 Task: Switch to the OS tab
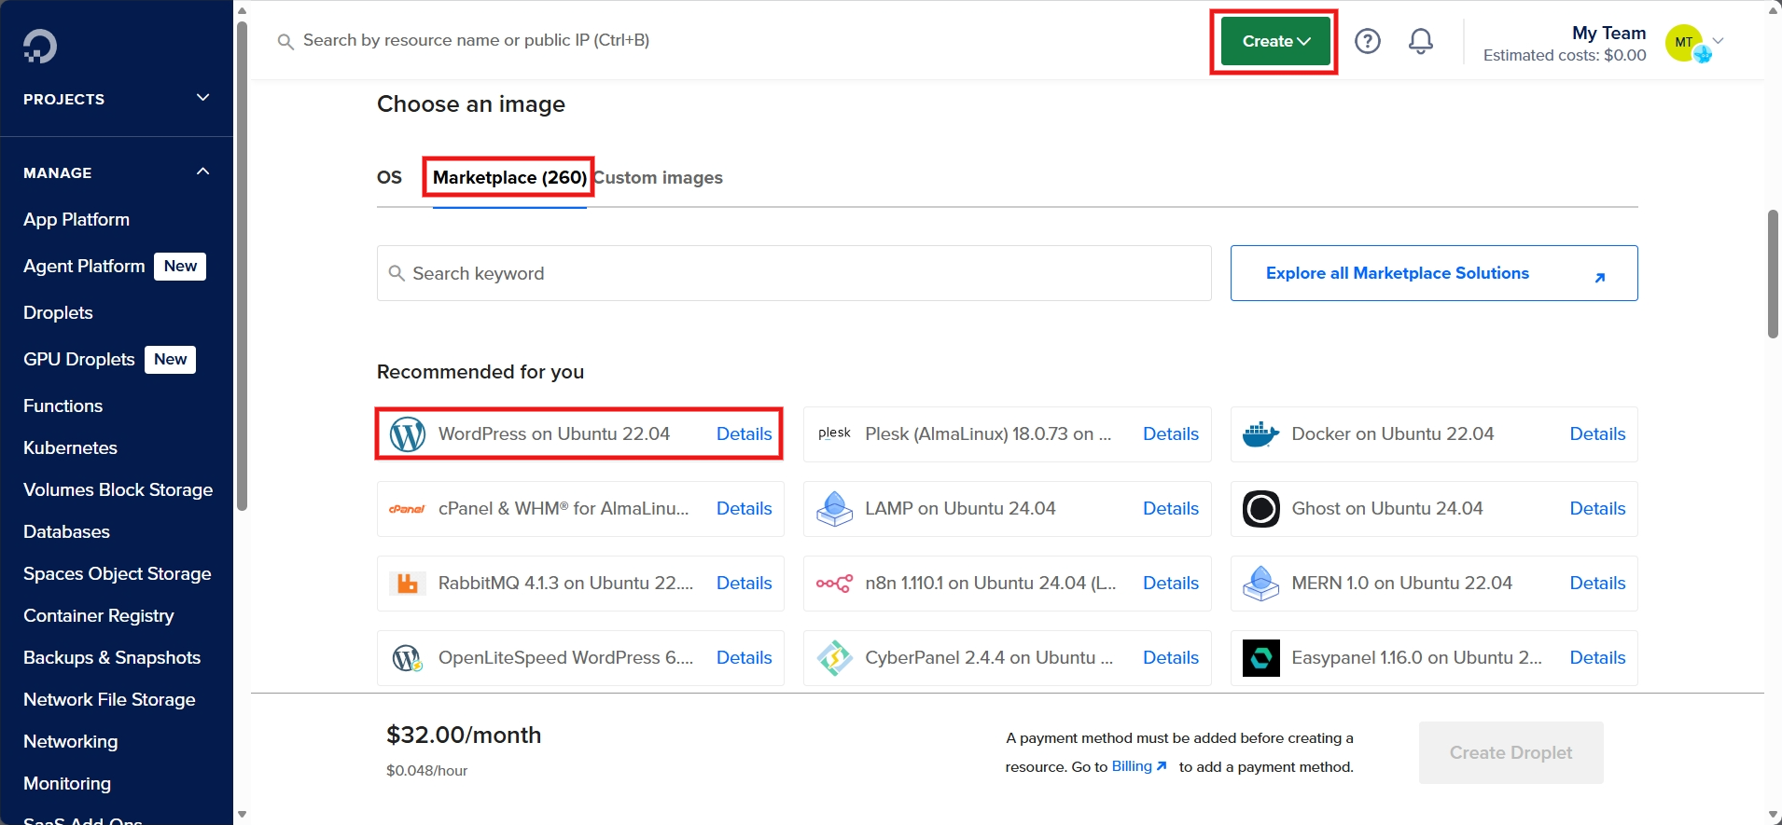389,177
